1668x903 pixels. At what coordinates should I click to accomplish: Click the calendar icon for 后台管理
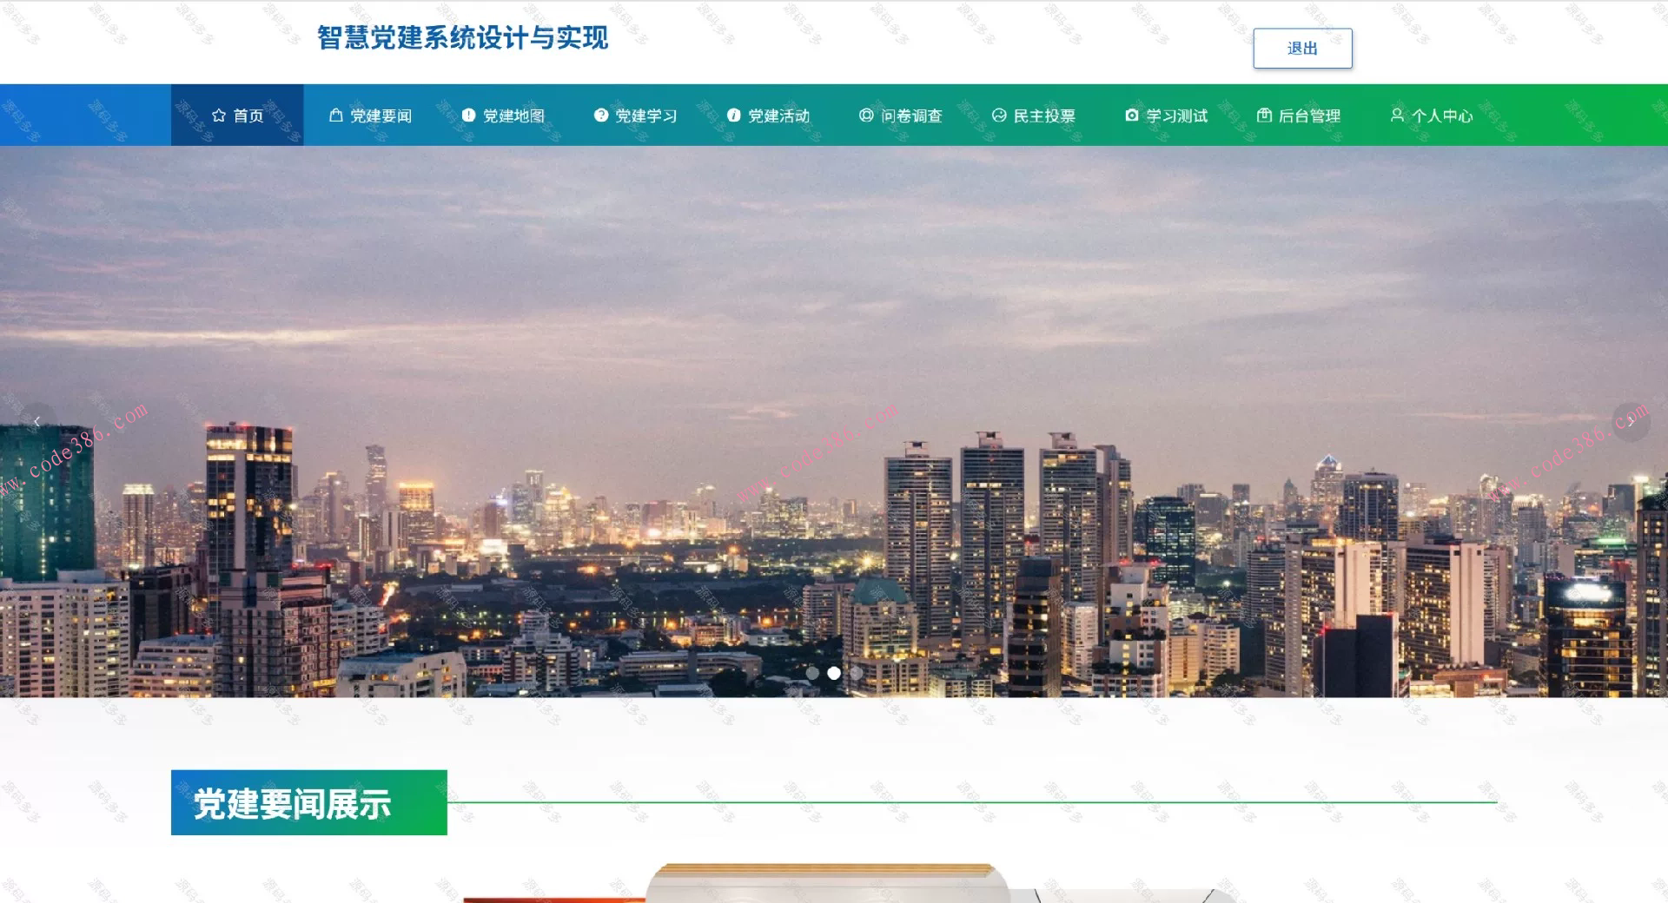1264,114
